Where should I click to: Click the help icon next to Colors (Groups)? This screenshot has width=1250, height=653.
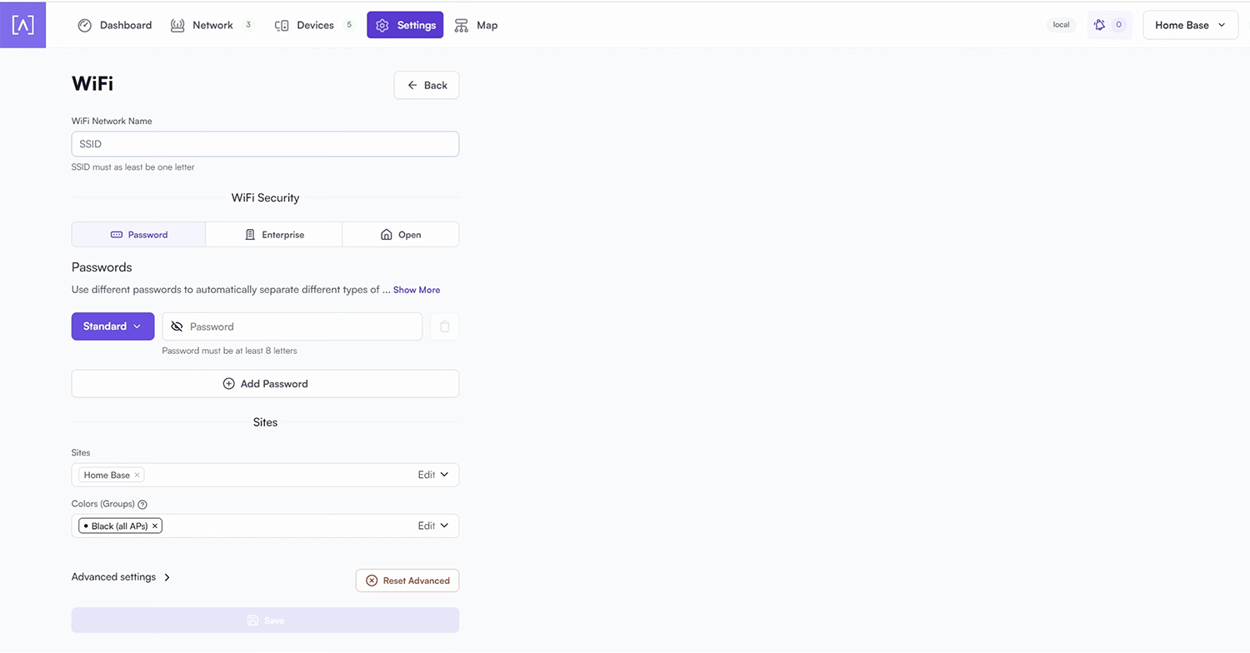pyautogui.click(x=142, y=505)
